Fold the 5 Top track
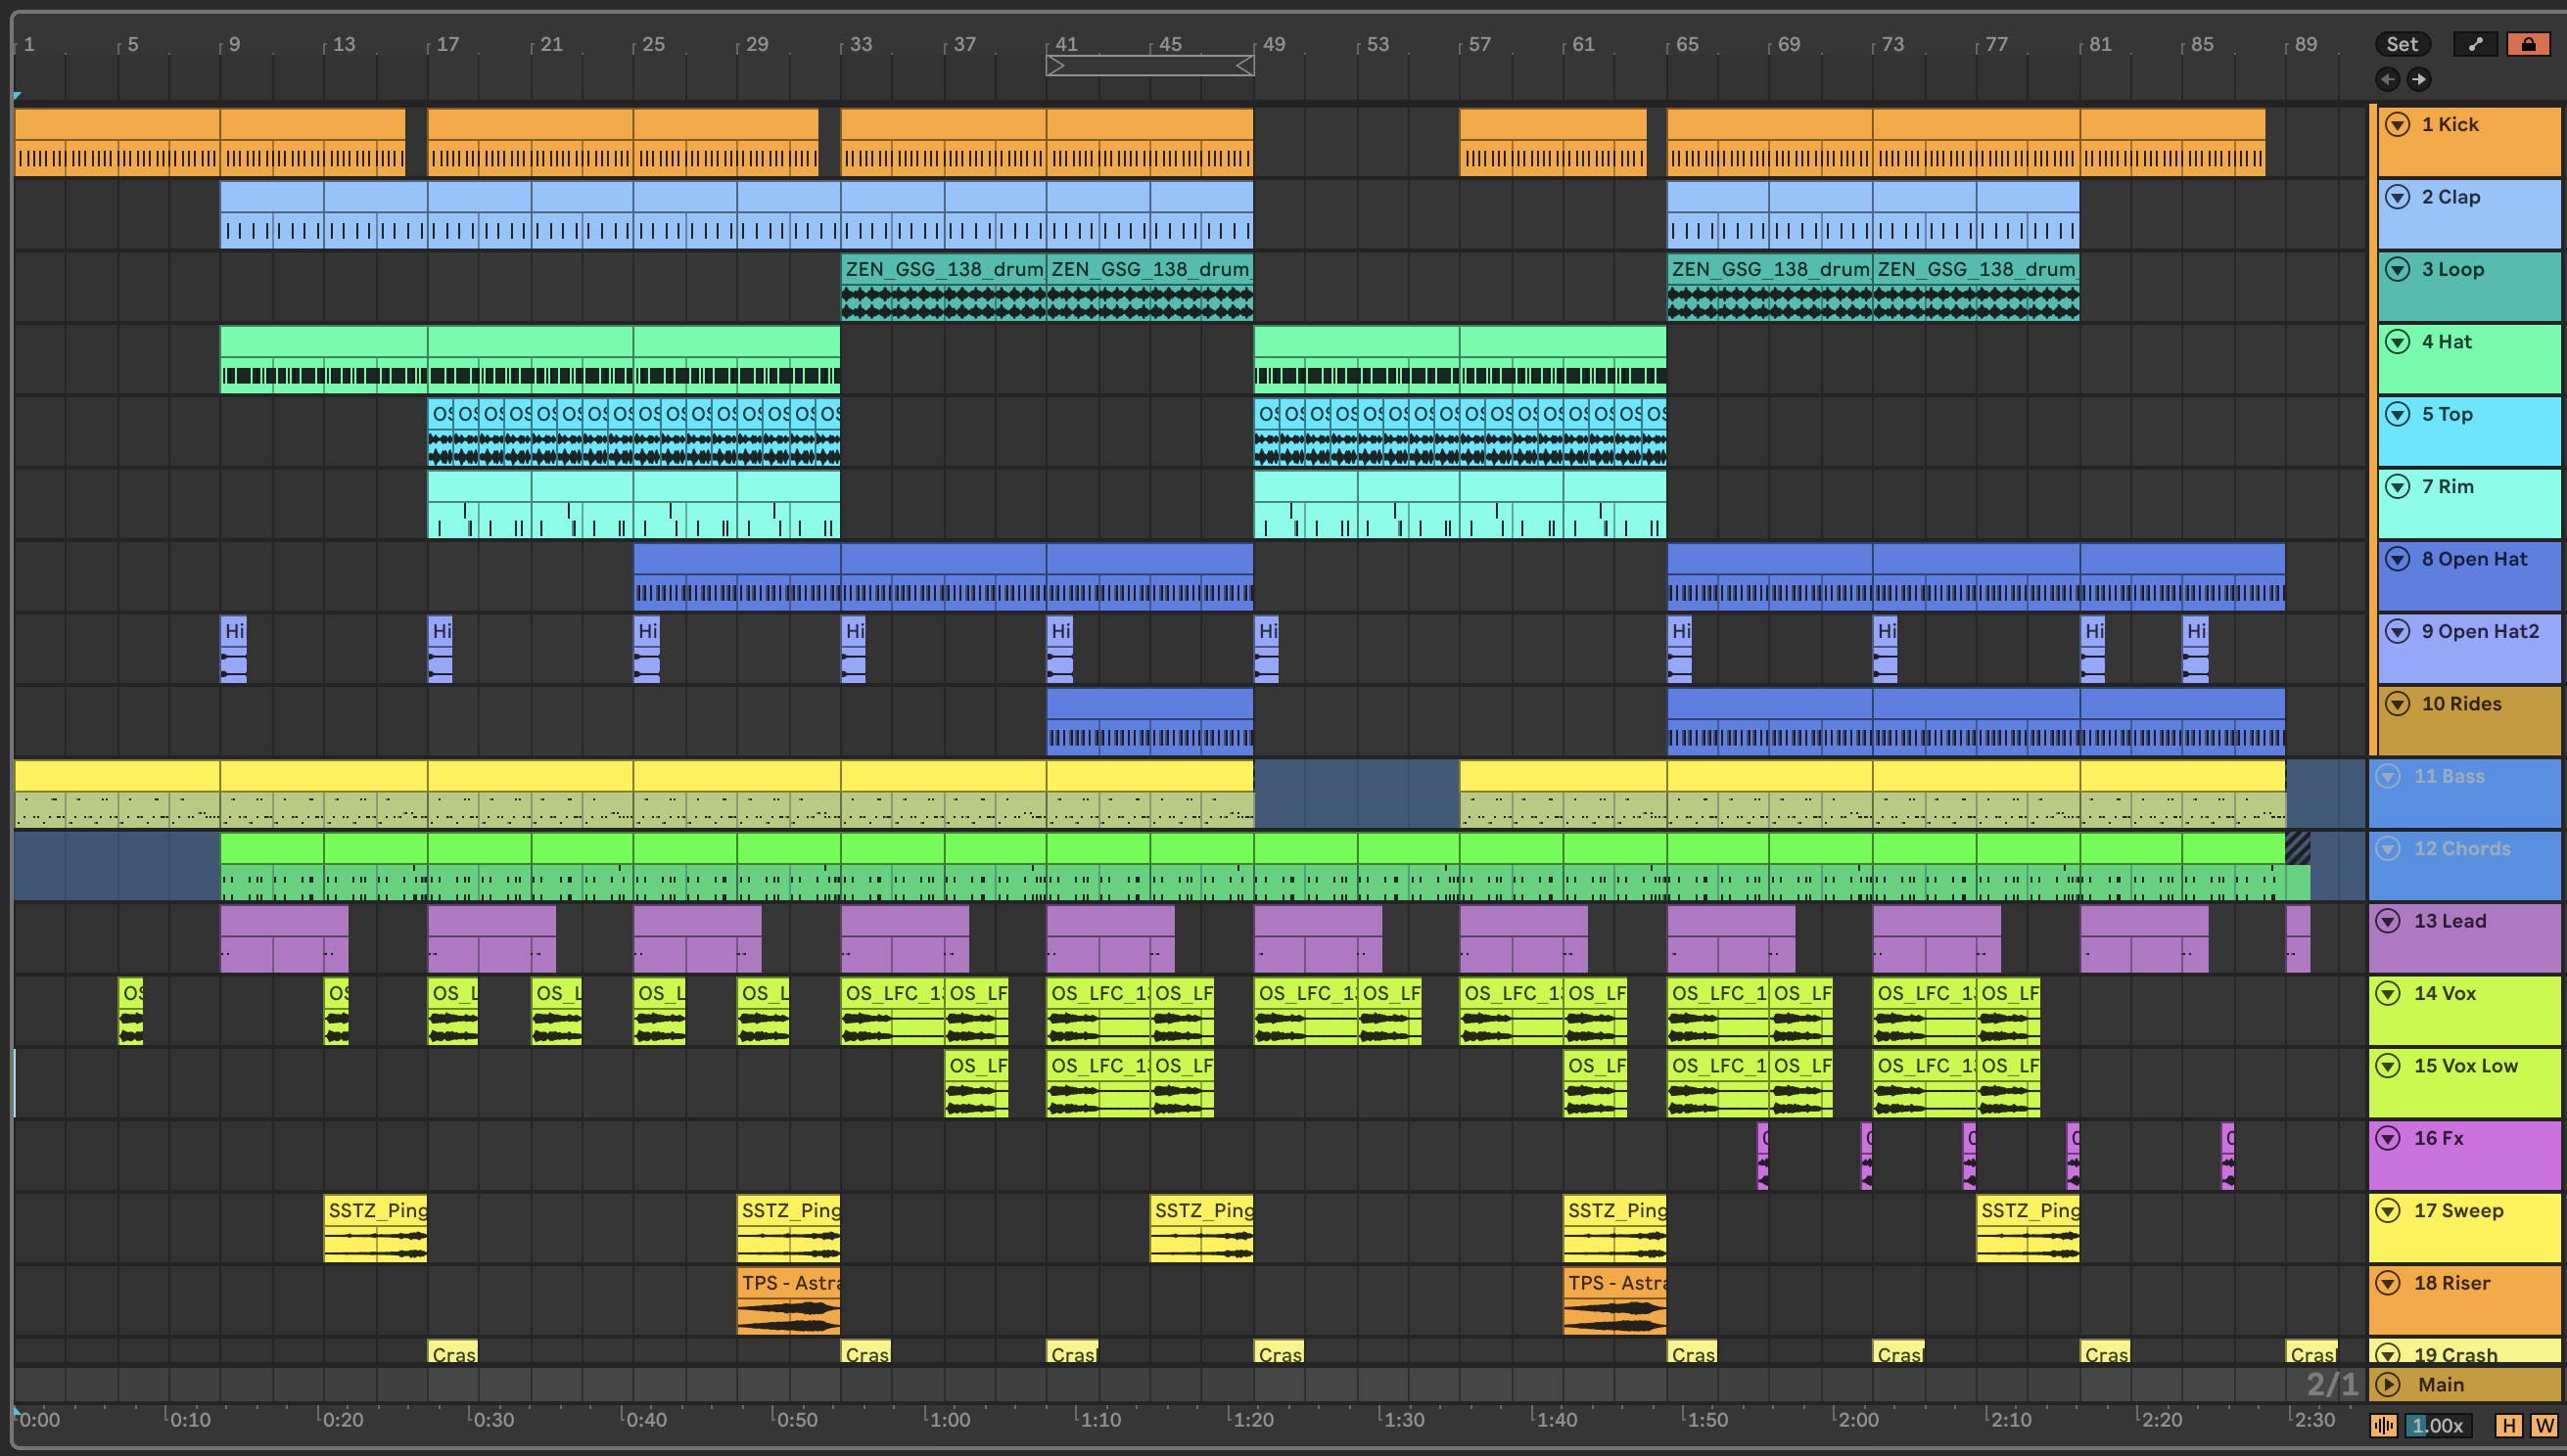Image resolution: width=2567 pixels, height=1456 pixels. (2397, 414)
